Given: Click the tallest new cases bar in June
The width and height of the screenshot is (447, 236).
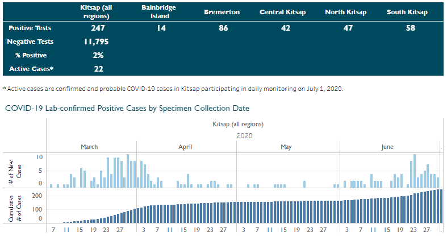Looking at the screenshot, I should [415, 171].
